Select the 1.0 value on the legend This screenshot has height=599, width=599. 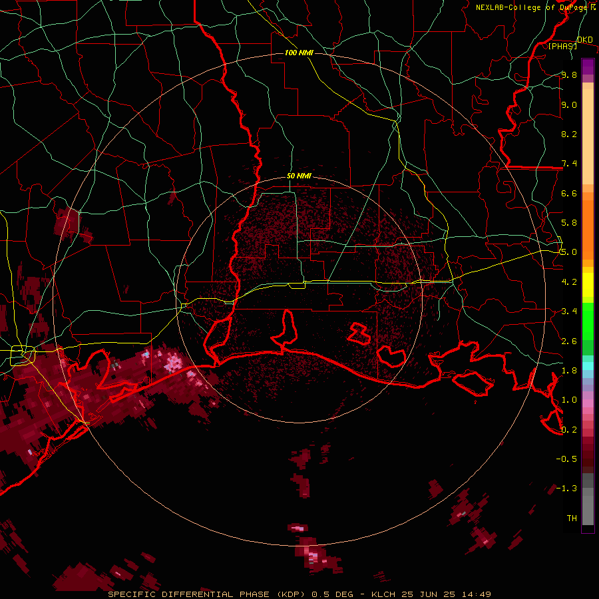pyautogui.click(x=569, y=399)
